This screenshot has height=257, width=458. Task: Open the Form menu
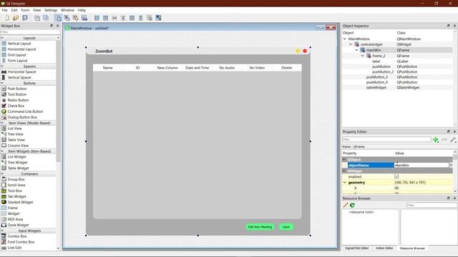(25, 10)
